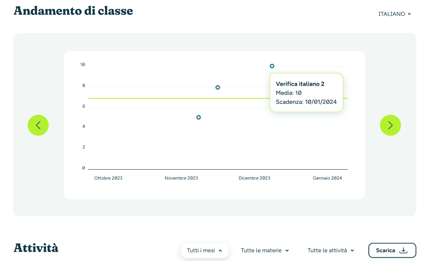The width and height of the screenshot is (429, 261).
Task: Click the Verifica italiano 2 tooltip title
Action: point(300,84)
